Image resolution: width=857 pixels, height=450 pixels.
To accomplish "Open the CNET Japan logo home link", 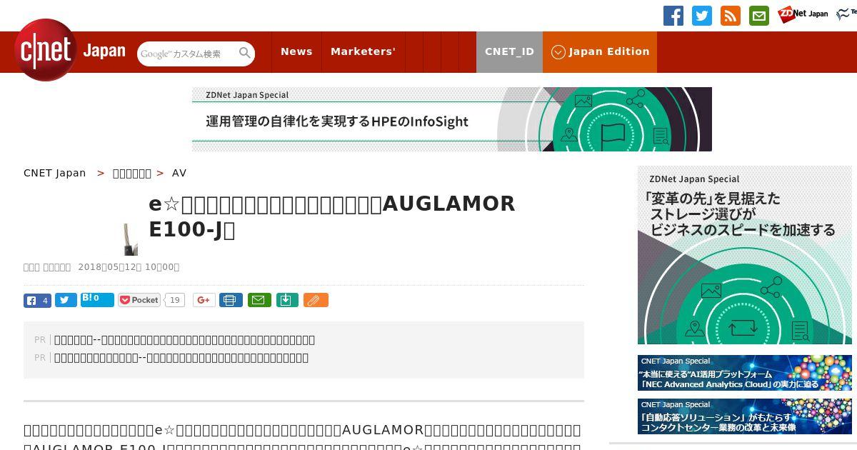I will [x=69, y=50].
